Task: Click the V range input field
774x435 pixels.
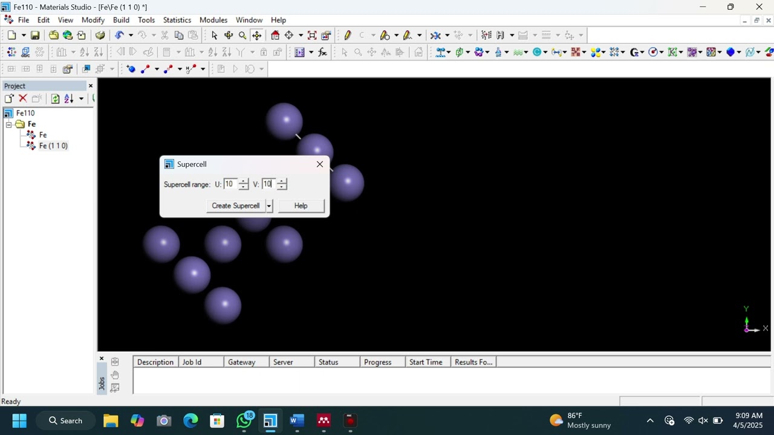Action: [269, 184]
